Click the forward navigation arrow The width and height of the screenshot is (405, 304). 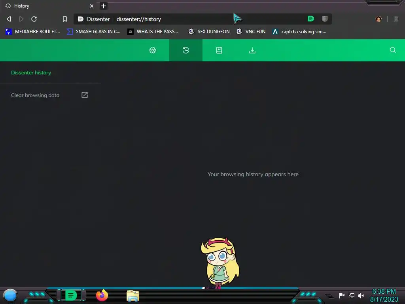[21, 19]
